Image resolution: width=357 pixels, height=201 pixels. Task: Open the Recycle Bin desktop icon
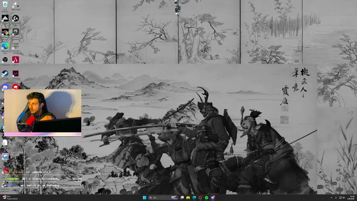pyautogui.click(x=5, y=6)
